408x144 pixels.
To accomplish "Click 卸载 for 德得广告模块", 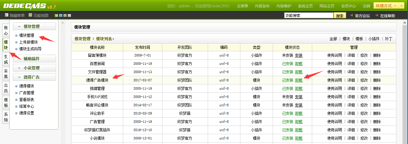I will click(x=299, y=80).
